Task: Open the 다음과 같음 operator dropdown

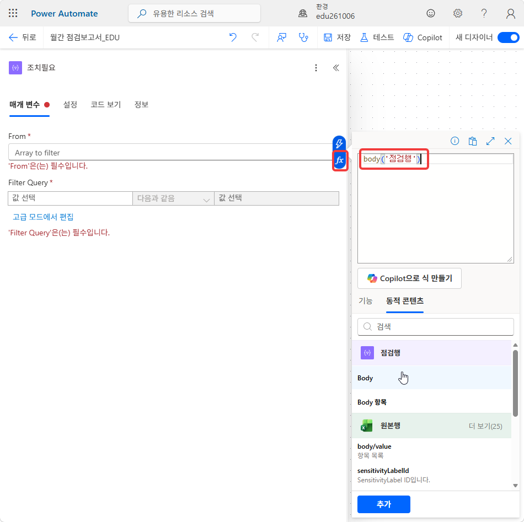Action: tap(173, 198)
